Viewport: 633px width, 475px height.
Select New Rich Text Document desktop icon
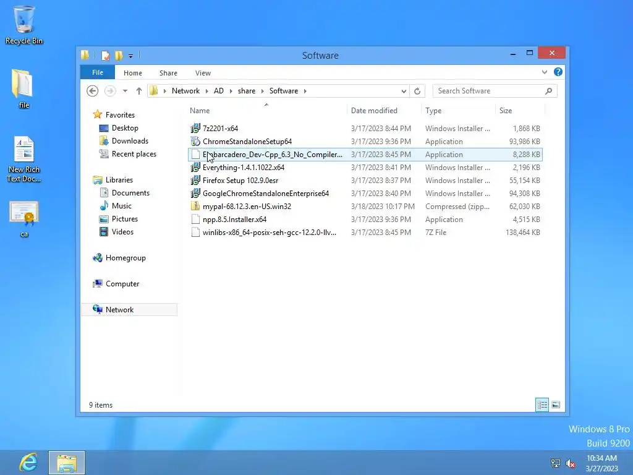pyautogui.click(x=24, y=159)
